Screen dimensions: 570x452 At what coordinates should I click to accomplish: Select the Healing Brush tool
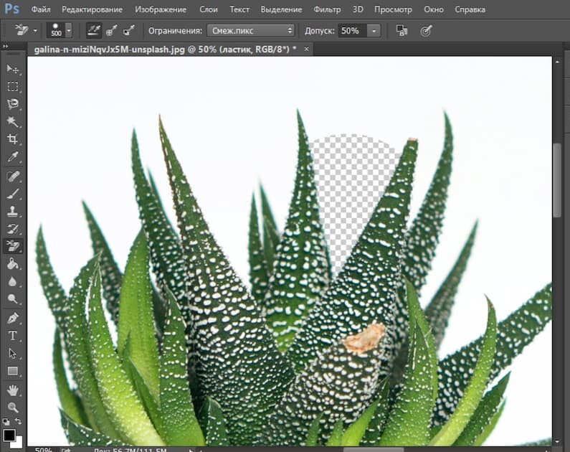pos(13,176)
